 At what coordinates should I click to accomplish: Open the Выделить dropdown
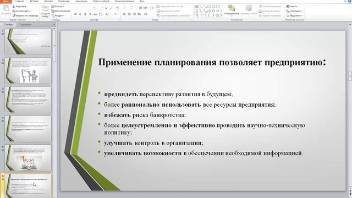pyautogui.click(x=295, y=15)
